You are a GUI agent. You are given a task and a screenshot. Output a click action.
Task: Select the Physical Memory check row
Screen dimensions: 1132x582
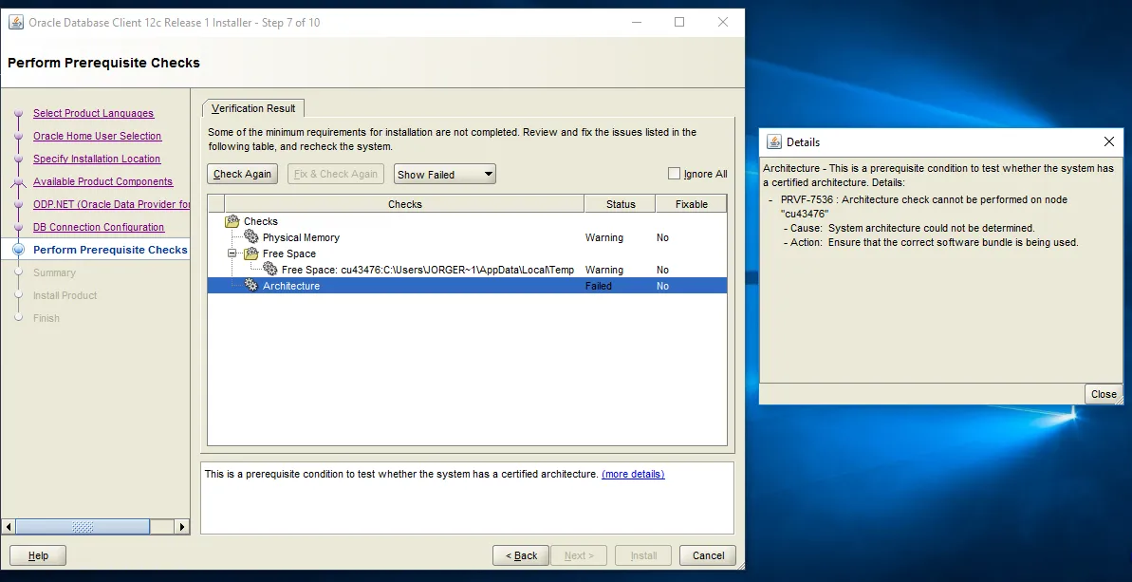[467, 236]
